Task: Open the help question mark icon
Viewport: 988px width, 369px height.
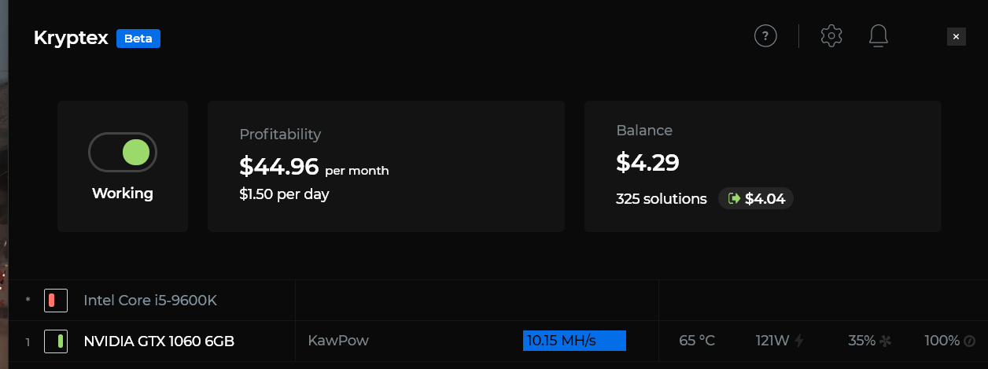Action: pos(765,35)
